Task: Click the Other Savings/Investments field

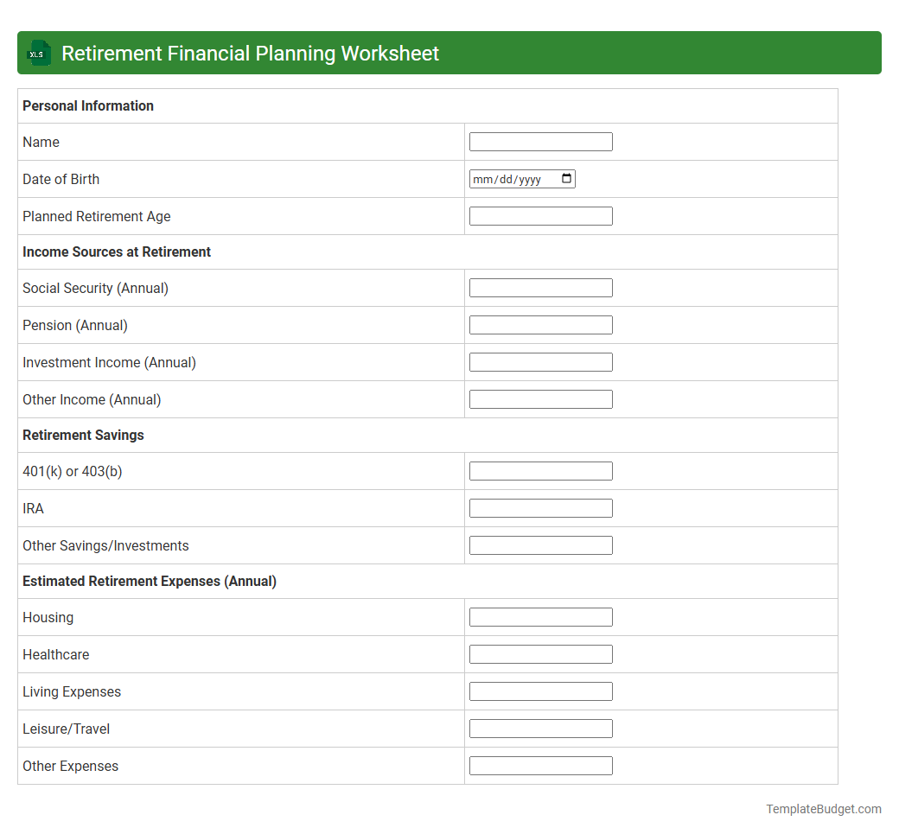Action: click(540, 544)
